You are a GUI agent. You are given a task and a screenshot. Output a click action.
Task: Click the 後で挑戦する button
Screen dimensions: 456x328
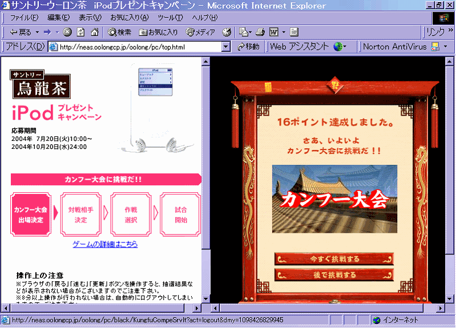tap(334, 275)
